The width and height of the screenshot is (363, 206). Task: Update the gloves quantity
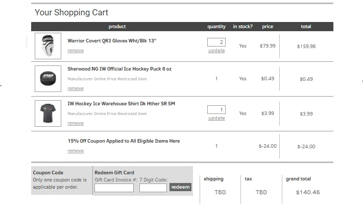click(216, 51)
